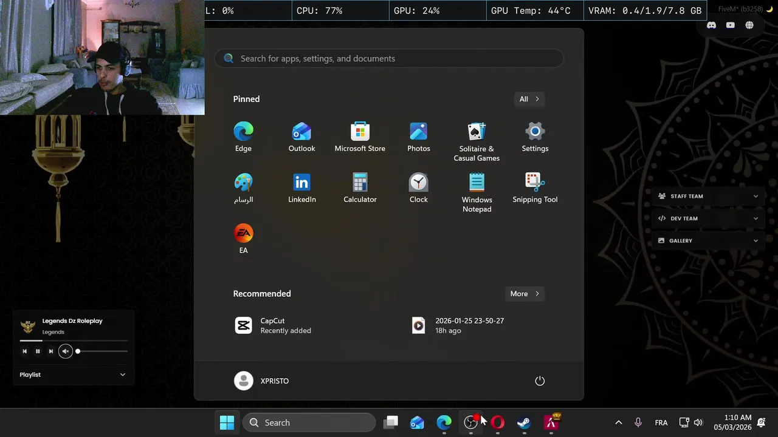Launch the Calculator app
Screen dimensions: 778x437
point(360,188)
